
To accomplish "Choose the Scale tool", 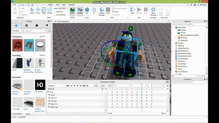I will pos(44,11).
